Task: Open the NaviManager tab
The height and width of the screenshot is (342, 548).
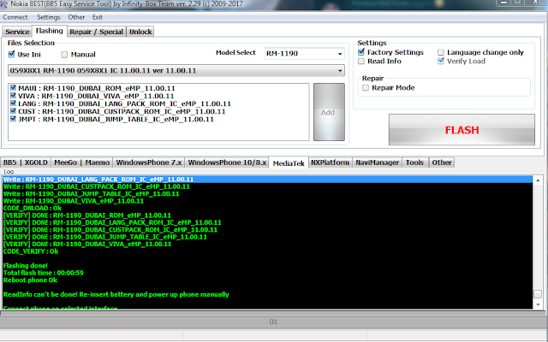Action: click(x=378, y=162)
